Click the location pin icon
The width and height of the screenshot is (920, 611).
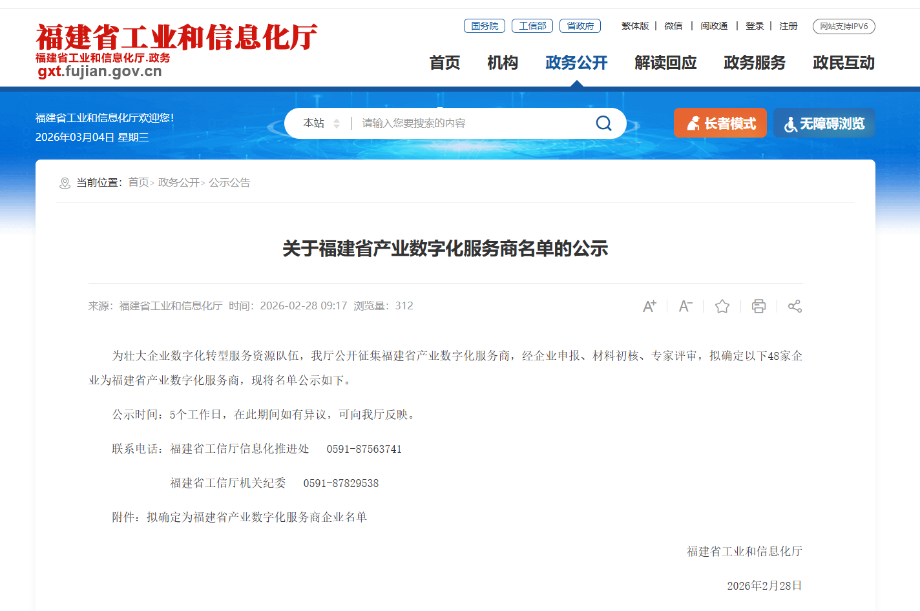click(65, 183)
